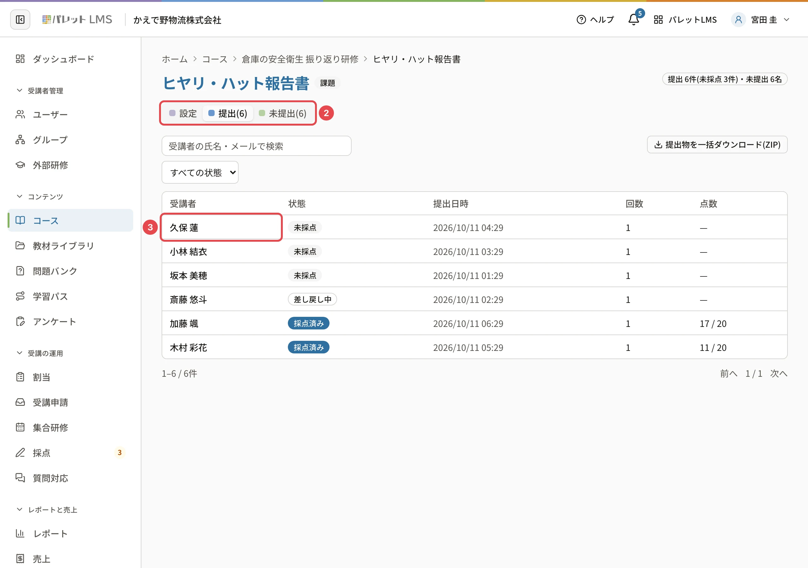Open 割当 in the sidebar
Screen dimensions: 808x568
tap(70, 377)
